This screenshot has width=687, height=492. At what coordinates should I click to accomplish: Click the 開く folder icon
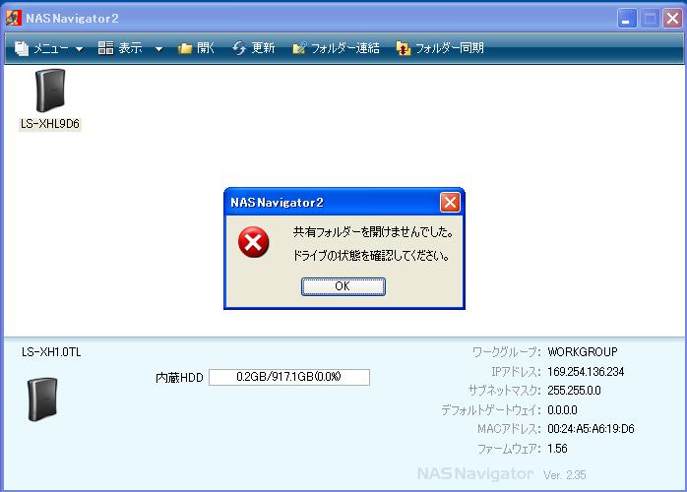(x=185, y=48)
